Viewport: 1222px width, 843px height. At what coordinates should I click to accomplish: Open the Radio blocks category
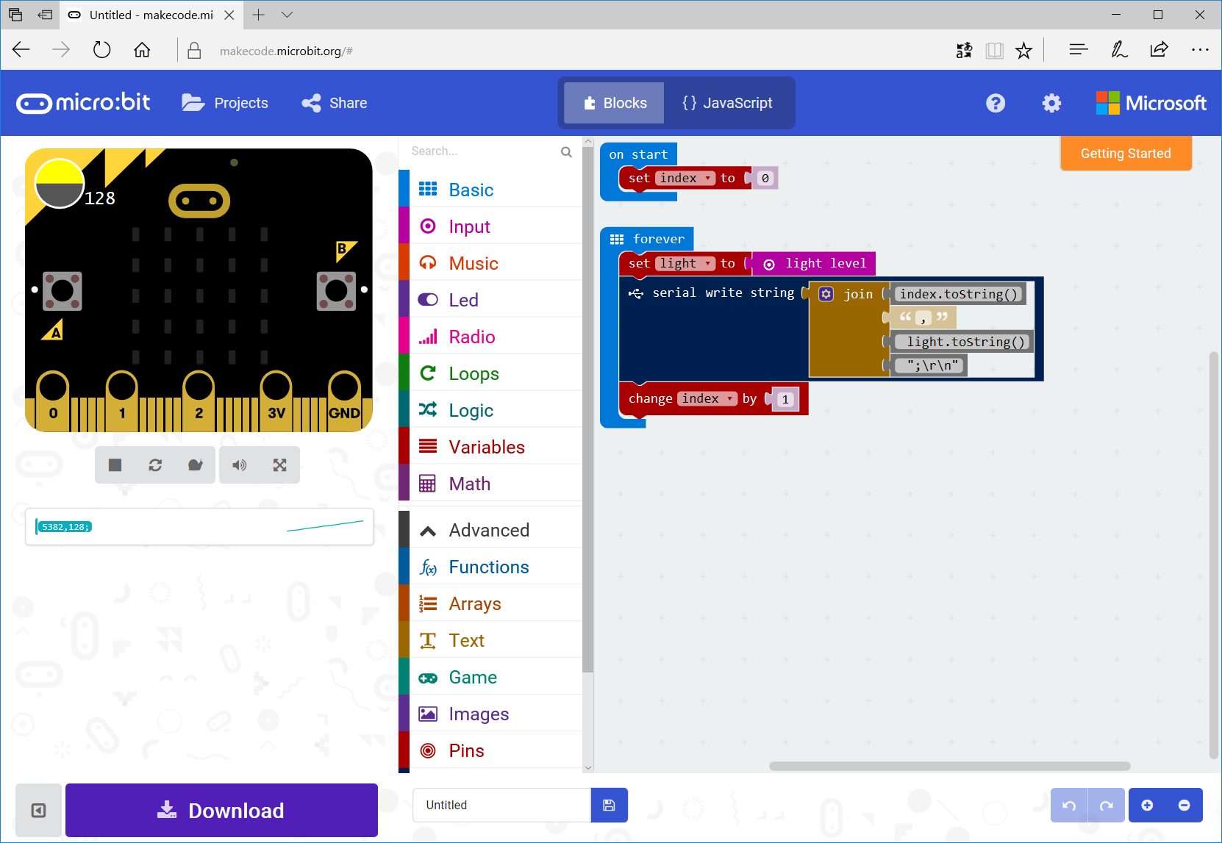point(471,337)
